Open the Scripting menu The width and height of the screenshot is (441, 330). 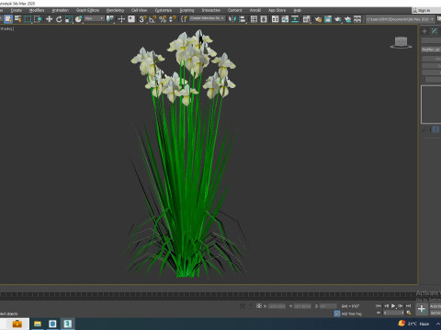(187, 10)
